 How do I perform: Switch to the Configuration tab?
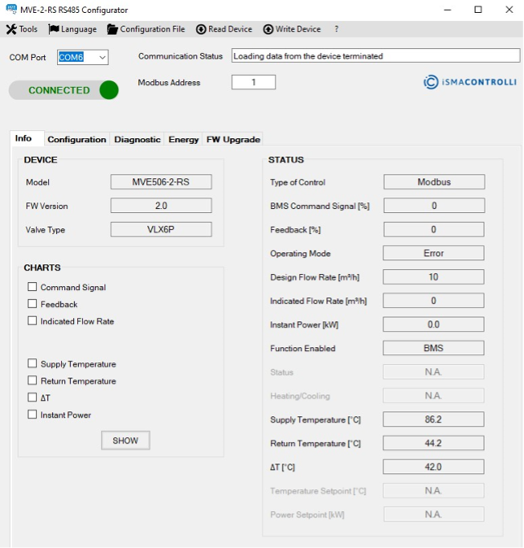click(76, 139)
